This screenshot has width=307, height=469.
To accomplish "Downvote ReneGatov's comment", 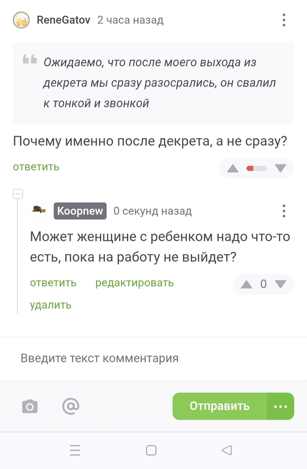I will click(281, 168).
